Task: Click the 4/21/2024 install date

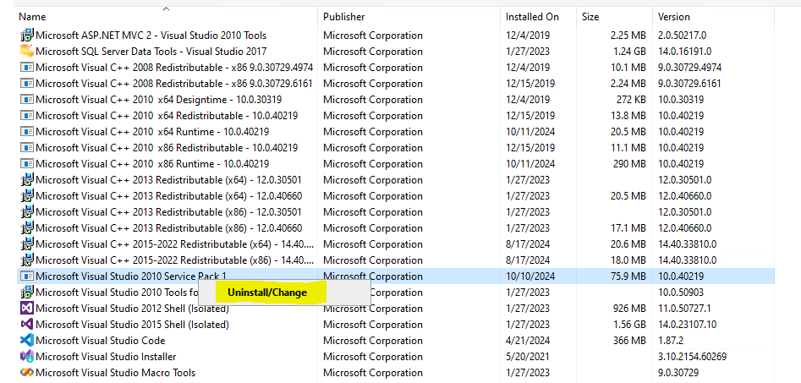Action: [528, 341]
